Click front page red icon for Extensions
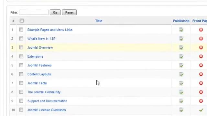This screenshot has width=207, height=116. (x=201, y=56)
